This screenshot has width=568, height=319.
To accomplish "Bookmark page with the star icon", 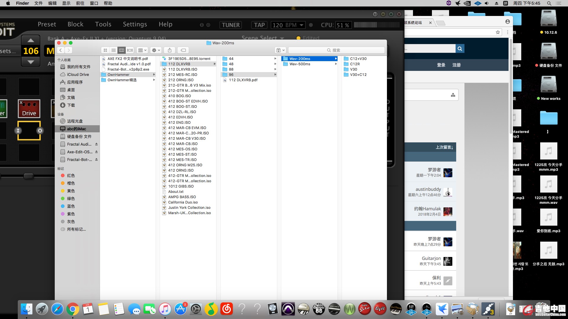I will tap(498, 32).
